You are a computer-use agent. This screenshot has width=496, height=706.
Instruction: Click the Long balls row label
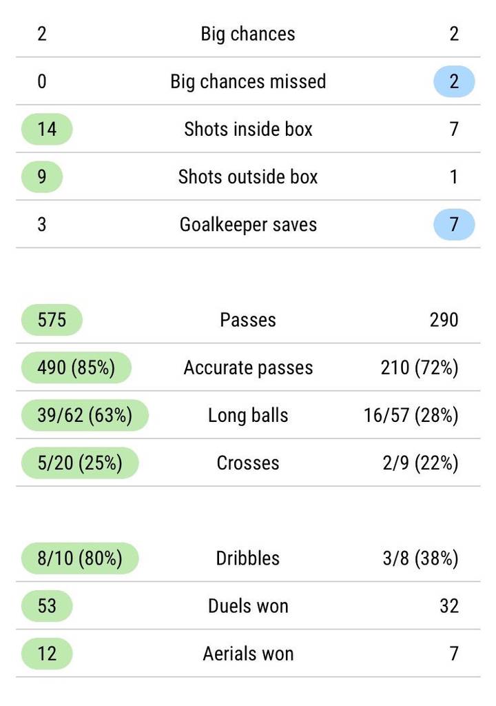point(248,415)
